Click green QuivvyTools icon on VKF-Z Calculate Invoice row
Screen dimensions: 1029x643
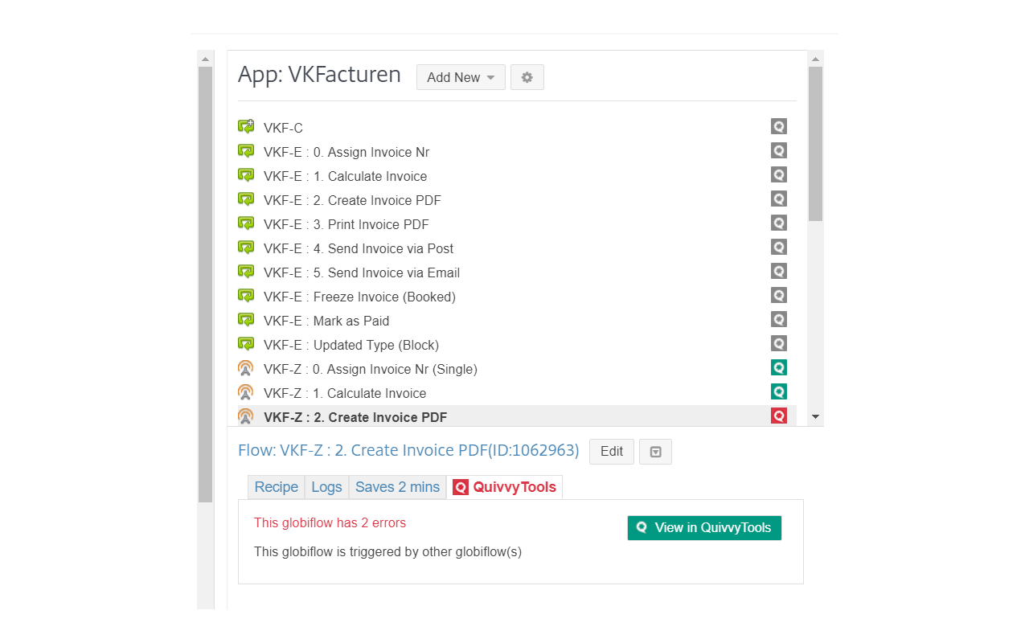[x=779, y=391]
